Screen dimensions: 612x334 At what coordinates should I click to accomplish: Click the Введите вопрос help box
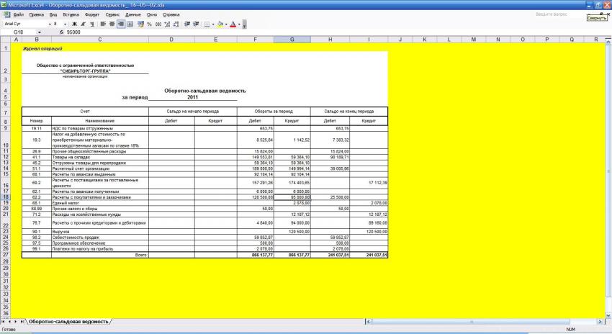[x=546, y=14]
